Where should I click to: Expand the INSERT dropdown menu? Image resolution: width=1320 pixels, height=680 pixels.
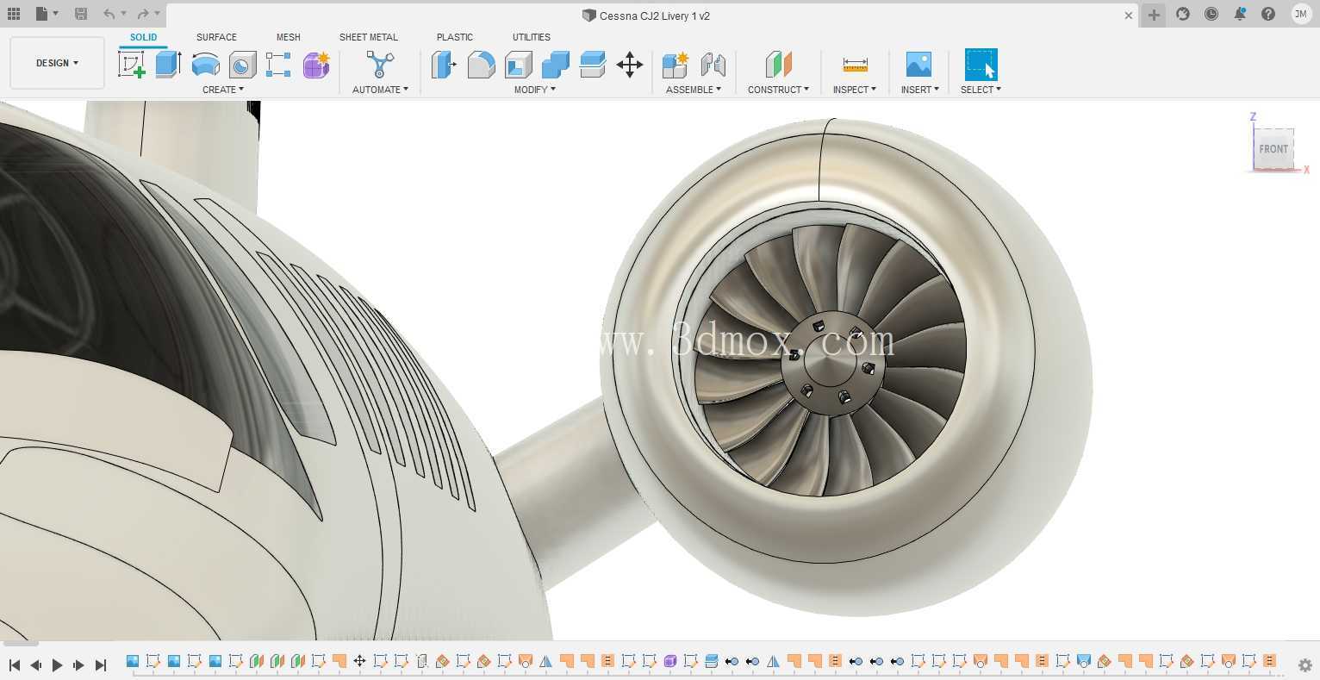coord(919,90)
